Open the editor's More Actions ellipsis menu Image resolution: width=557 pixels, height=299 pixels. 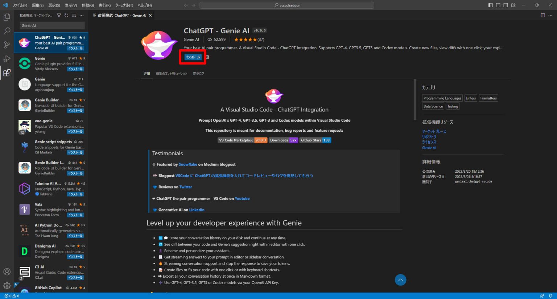point(550,15)
